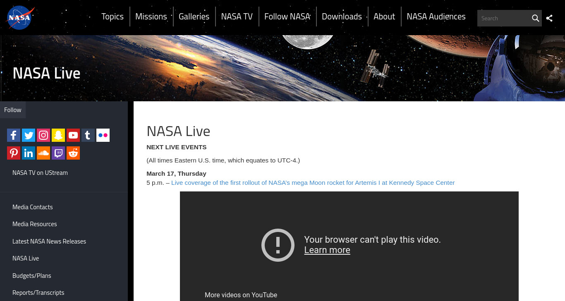
Task: Click the NASA logo in the header
Action: [x=20, y=18]
